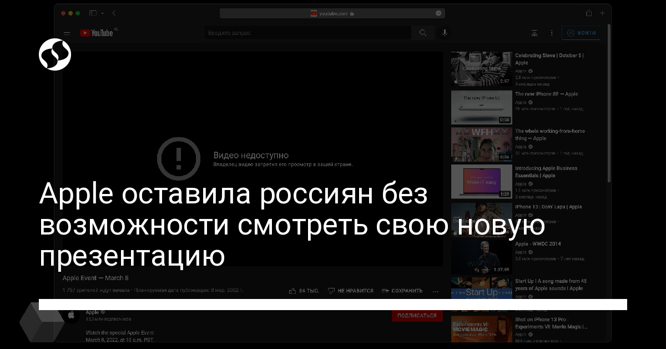This screenshot has height=349, width=666.
Task: Click the 'ВОЙТИ' sign-in button
Action: point(581,33)
